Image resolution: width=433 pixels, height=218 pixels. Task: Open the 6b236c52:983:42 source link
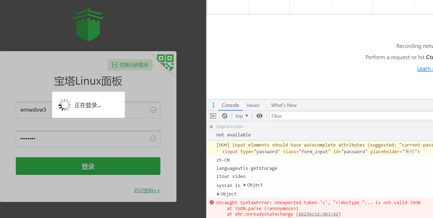[x=318, y=214]
